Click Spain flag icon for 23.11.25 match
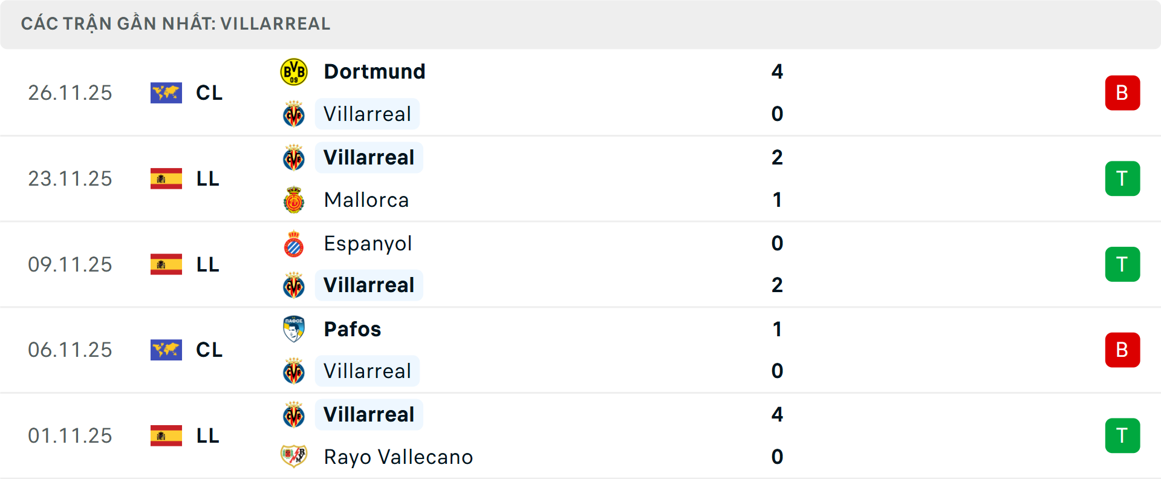Screen dimensions: 1161x479 [166, 179]
